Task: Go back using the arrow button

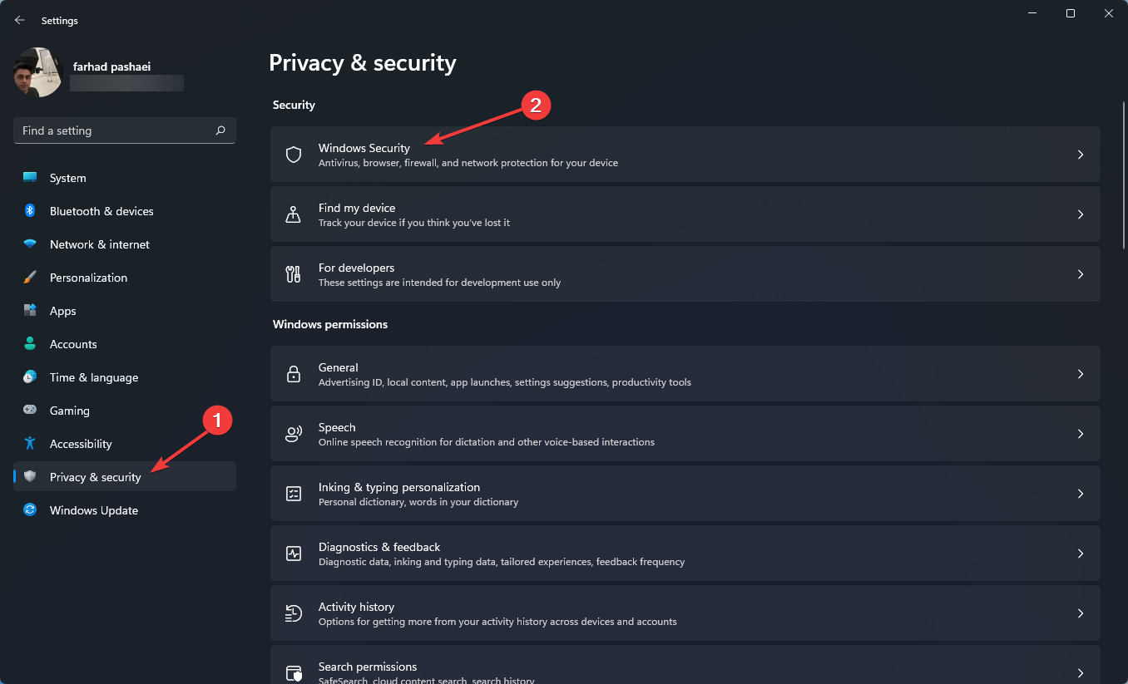Action: coord(19,20)
